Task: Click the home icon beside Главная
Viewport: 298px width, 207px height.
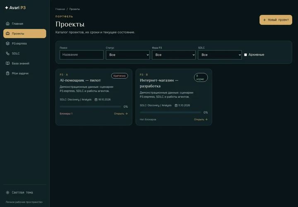Action: pos(7,24)
